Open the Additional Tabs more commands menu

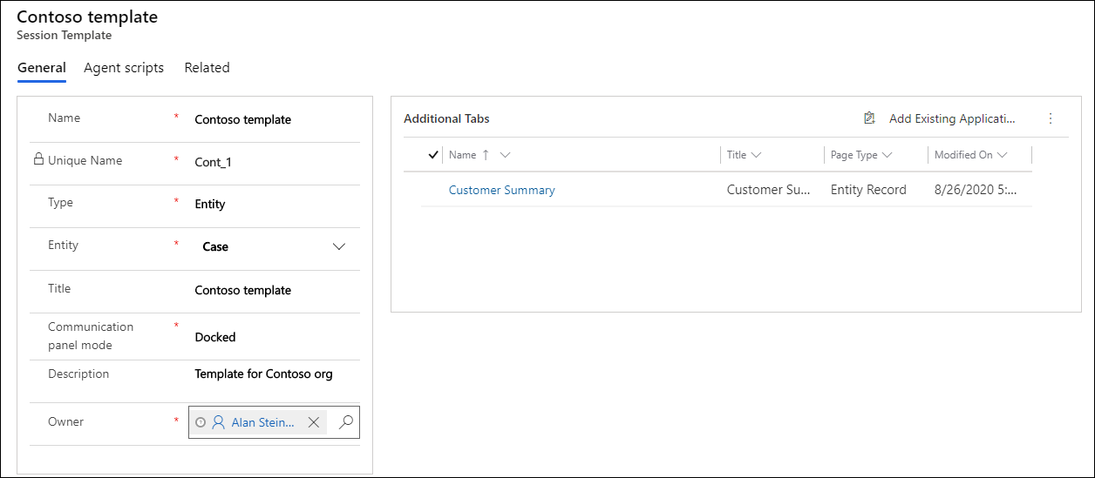tap(1051, 118)
